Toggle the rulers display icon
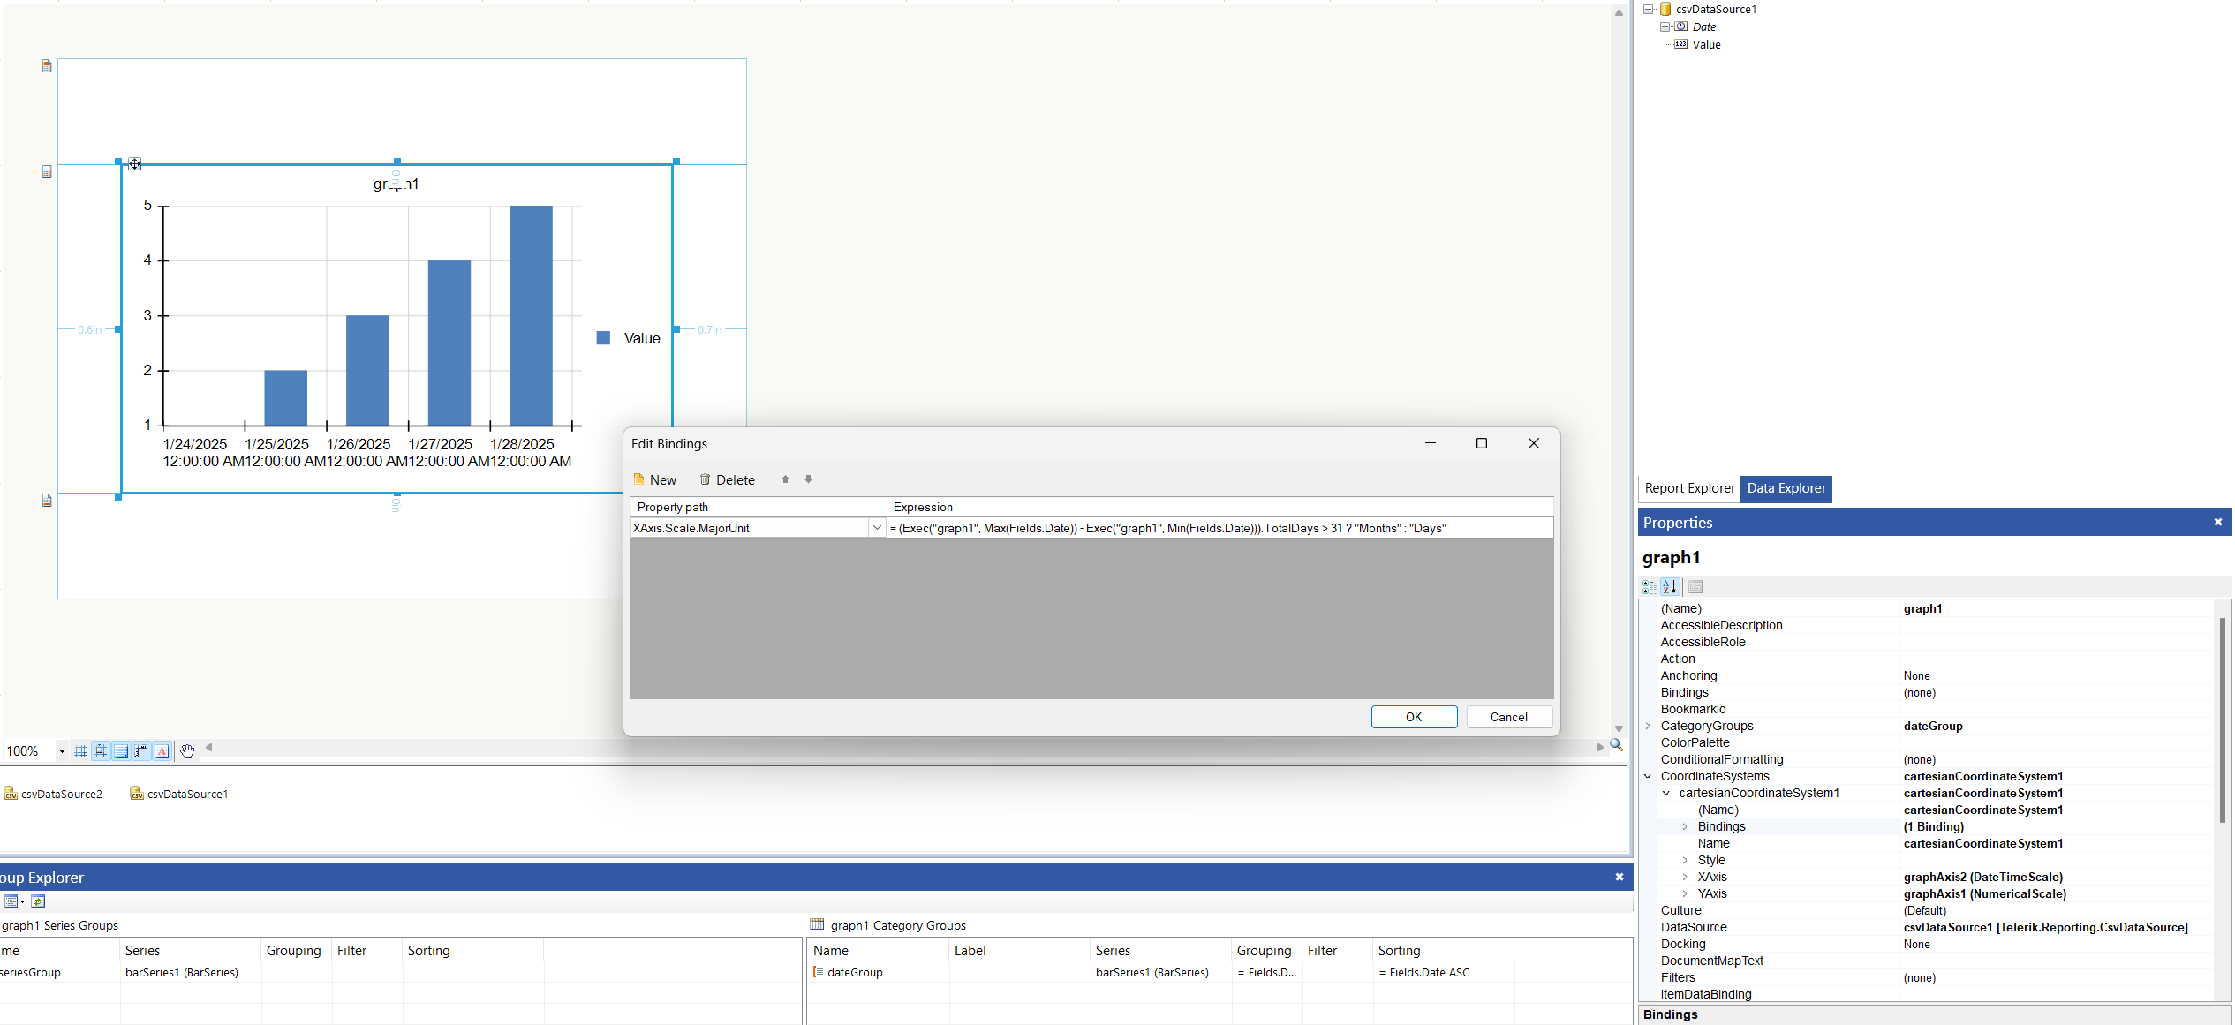2235x1025 pixels. [141, 751]
